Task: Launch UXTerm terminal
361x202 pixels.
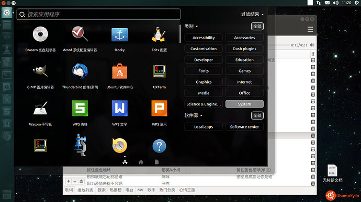Action: pos(159,71)
